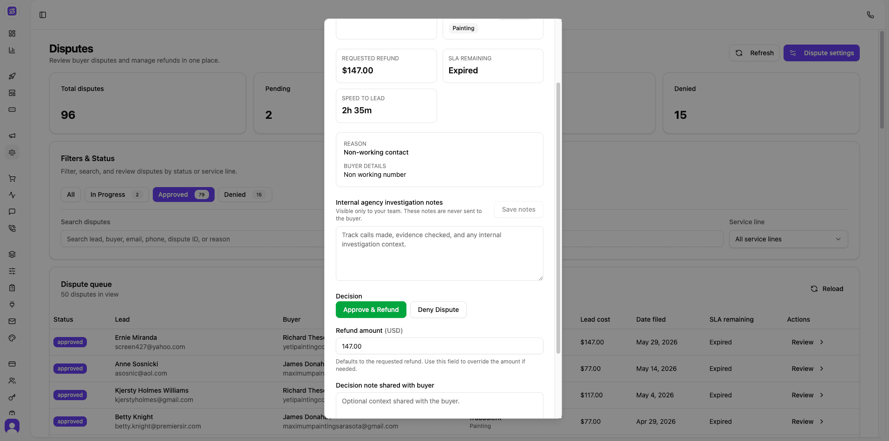
Task: Open the stacked layers icon
Action: click(12, 254)
